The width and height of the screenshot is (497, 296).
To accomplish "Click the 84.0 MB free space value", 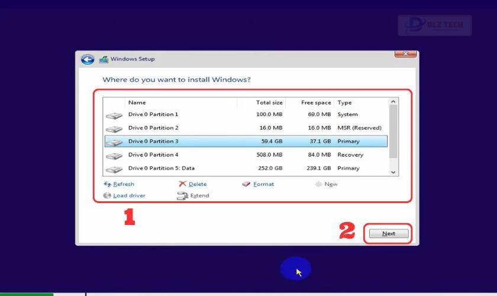I will (319, 155).
